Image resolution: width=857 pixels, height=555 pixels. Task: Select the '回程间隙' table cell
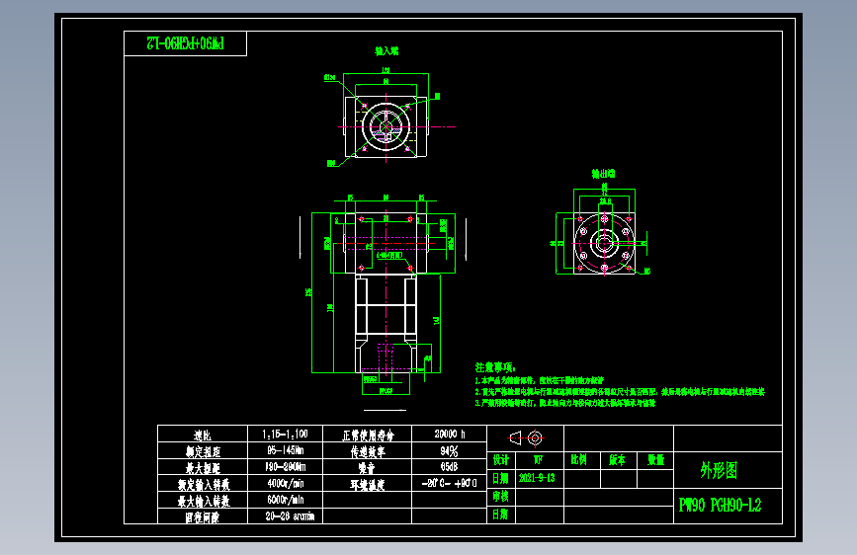click(203, 516)
